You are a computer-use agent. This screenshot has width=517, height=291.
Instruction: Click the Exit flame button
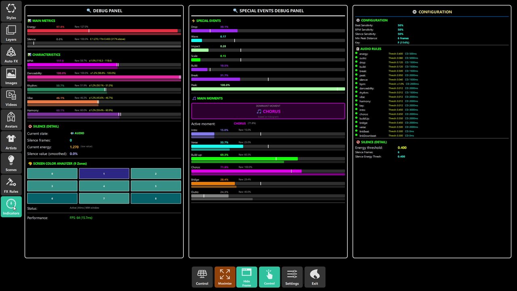point(315,277)
